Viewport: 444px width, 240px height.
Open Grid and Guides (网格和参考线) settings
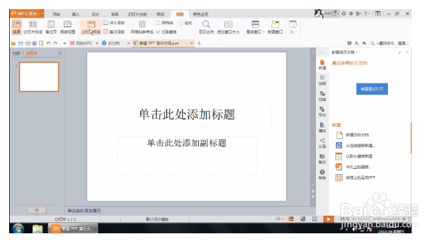(x=142, y=27)
